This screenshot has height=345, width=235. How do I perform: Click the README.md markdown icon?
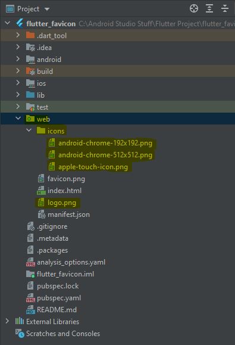(30, 310)
